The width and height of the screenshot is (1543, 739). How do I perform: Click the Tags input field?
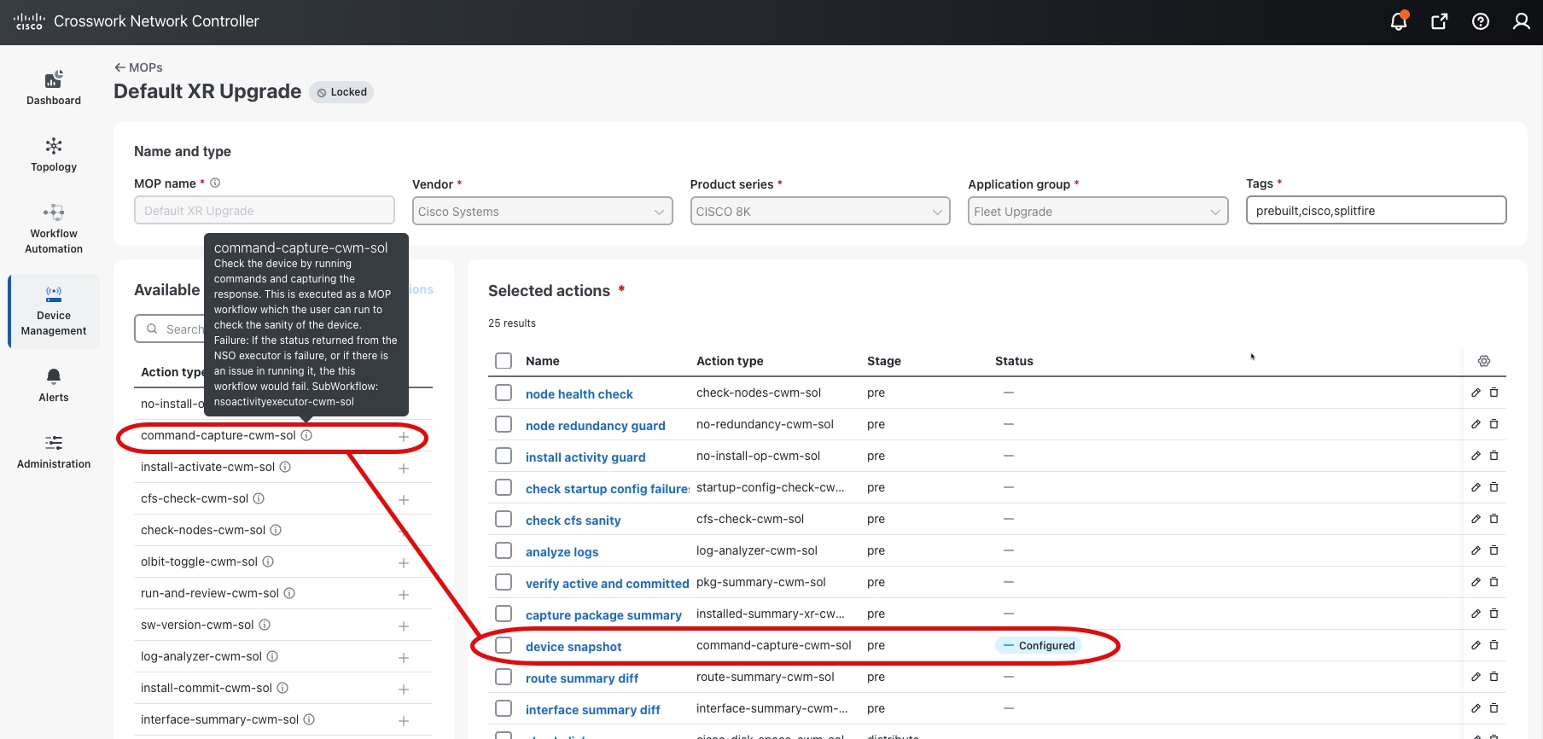(x=1375, y=211)
